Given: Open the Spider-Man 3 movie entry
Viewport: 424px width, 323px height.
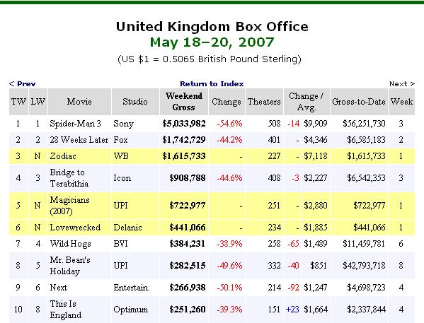Looking at the screenshot, I should [x=75, y=124].
